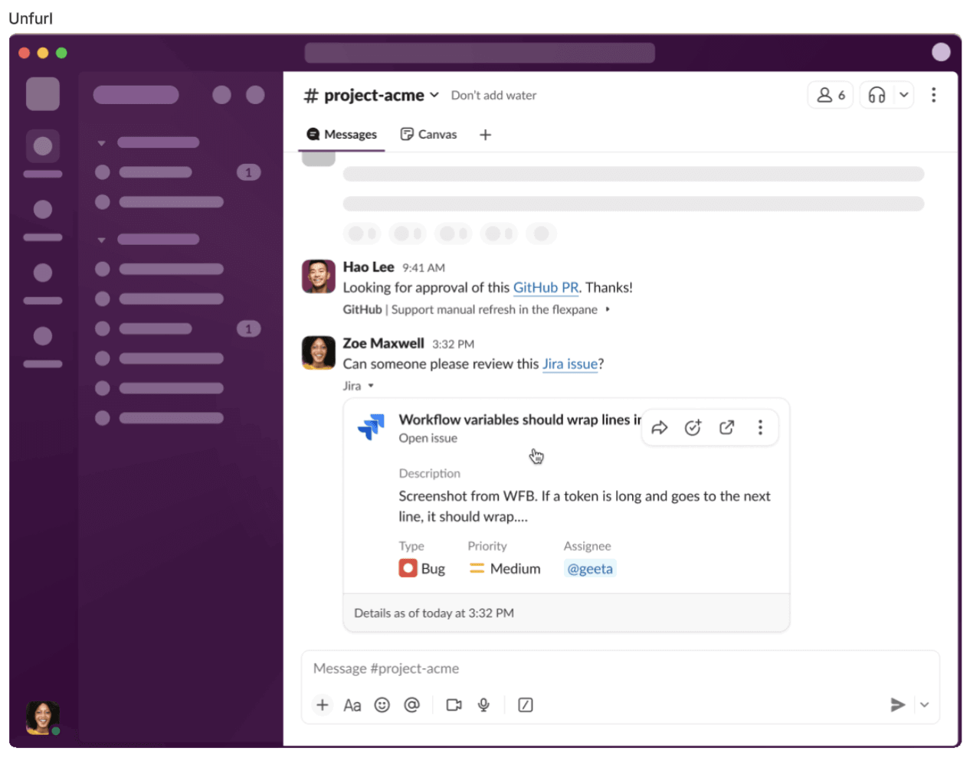Click the slash shortcuts icon in composer

[525, 705]
